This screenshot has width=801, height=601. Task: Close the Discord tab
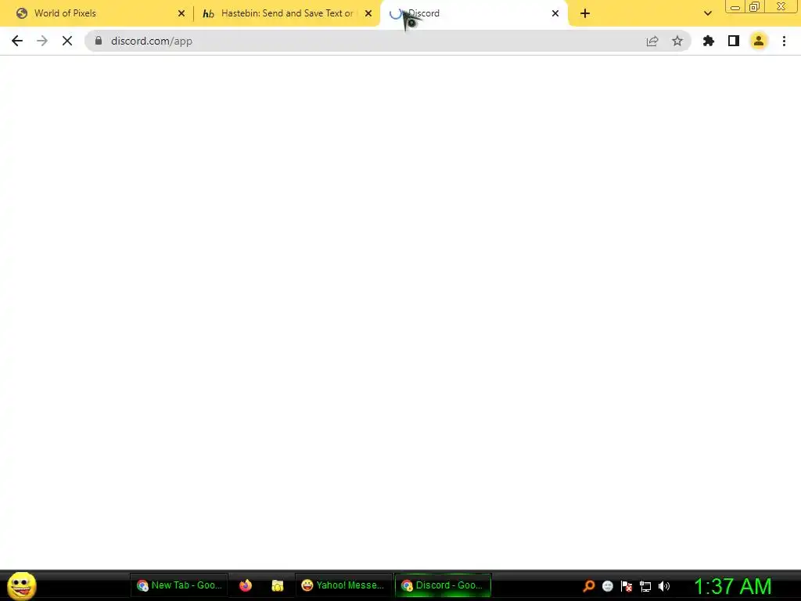tap(555, 13)
